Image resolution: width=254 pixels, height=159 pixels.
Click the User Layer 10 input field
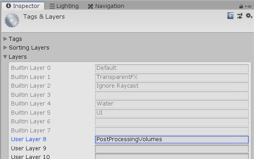(172, 157)
